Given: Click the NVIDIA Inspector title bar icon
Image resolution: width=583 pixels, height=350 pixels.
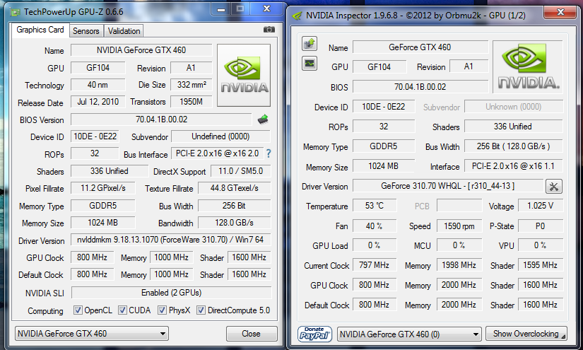Looking at the screenshot, I should 297,16.
